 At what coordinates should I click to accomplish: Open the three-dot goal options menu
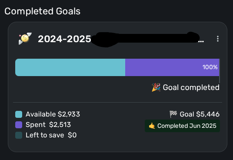click(x=218, y=39)
